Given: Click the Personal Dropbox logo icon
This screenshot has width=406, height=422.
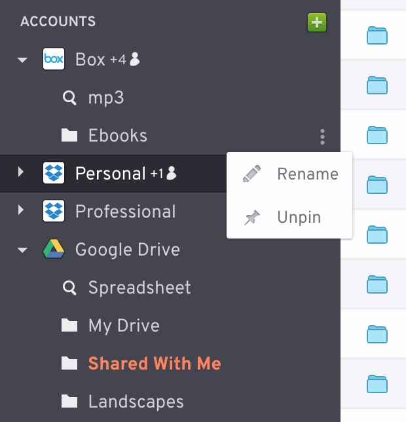Looking at the screenshot, I should (54, 173).
